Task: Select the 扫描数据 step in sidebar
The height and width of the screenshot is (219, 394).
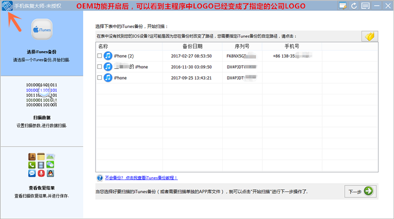Action: coord(42,111)
